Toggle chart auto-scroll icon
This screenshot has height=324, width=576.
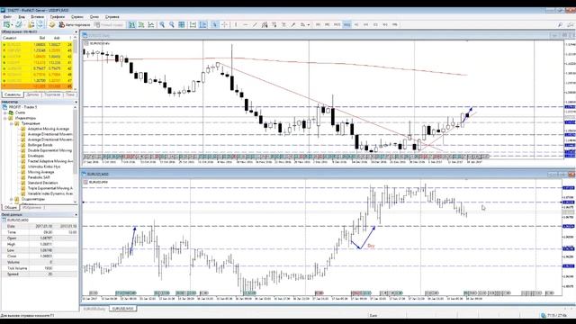coord(193,24)
